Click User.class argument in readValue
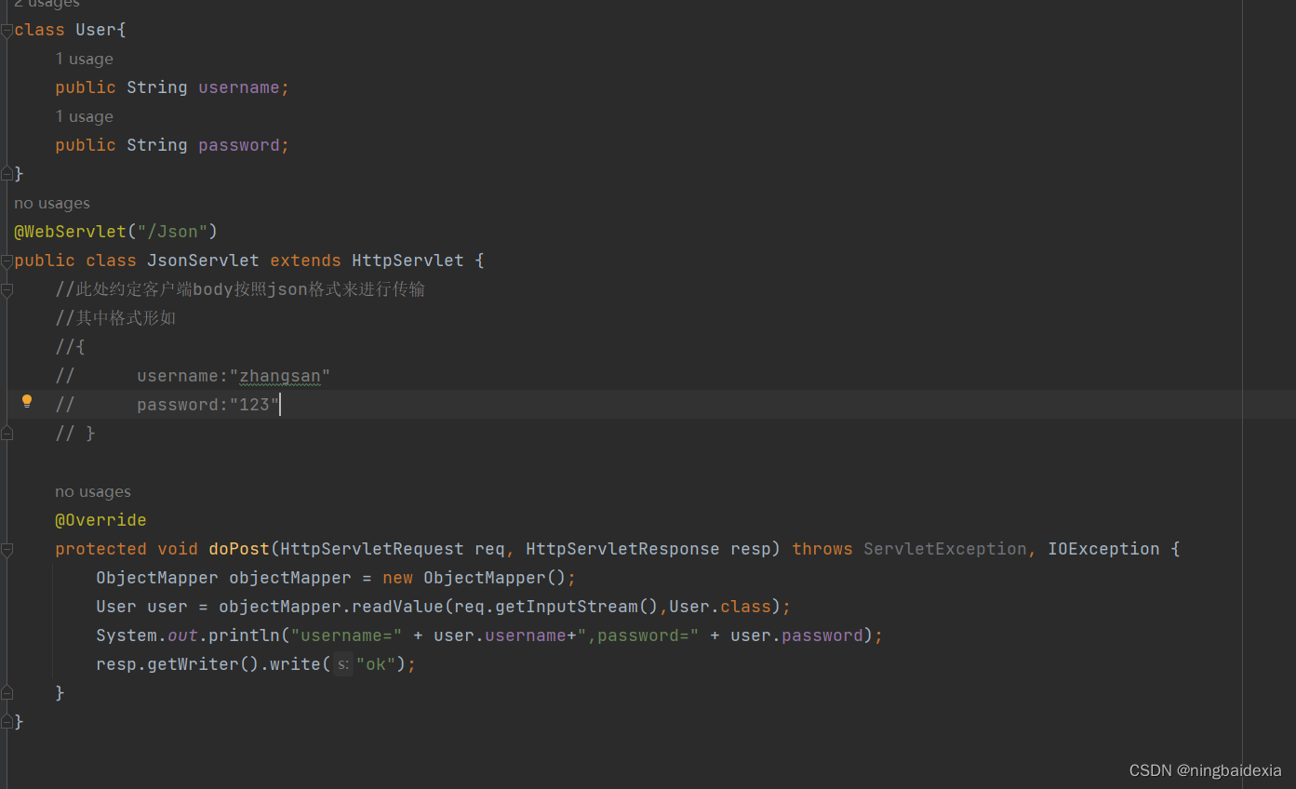Screen dimensions: 1296x789 (720, 607)
